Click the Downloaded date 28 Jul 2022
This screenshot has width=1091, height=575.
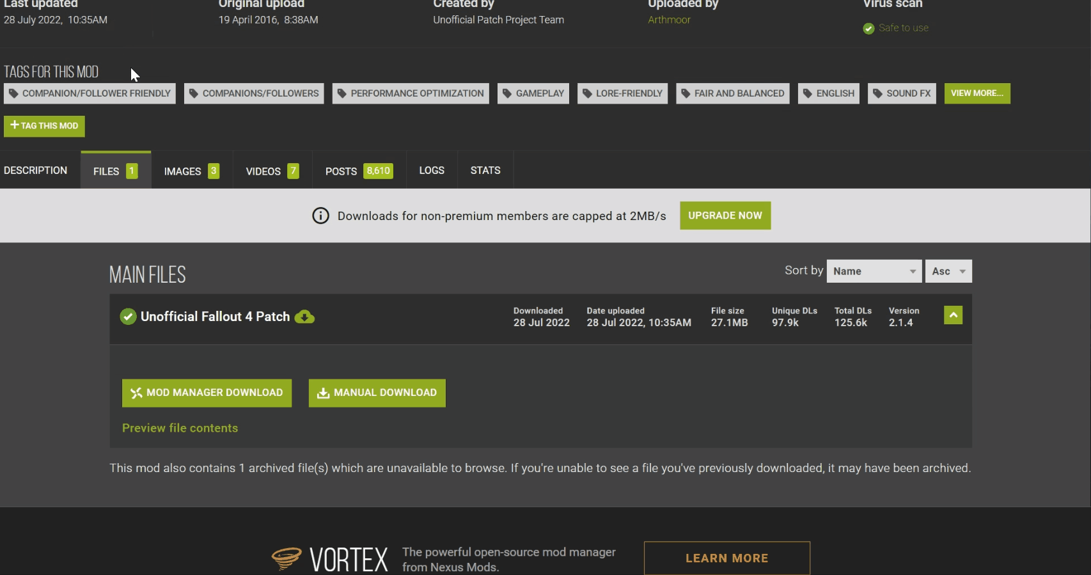542,323
